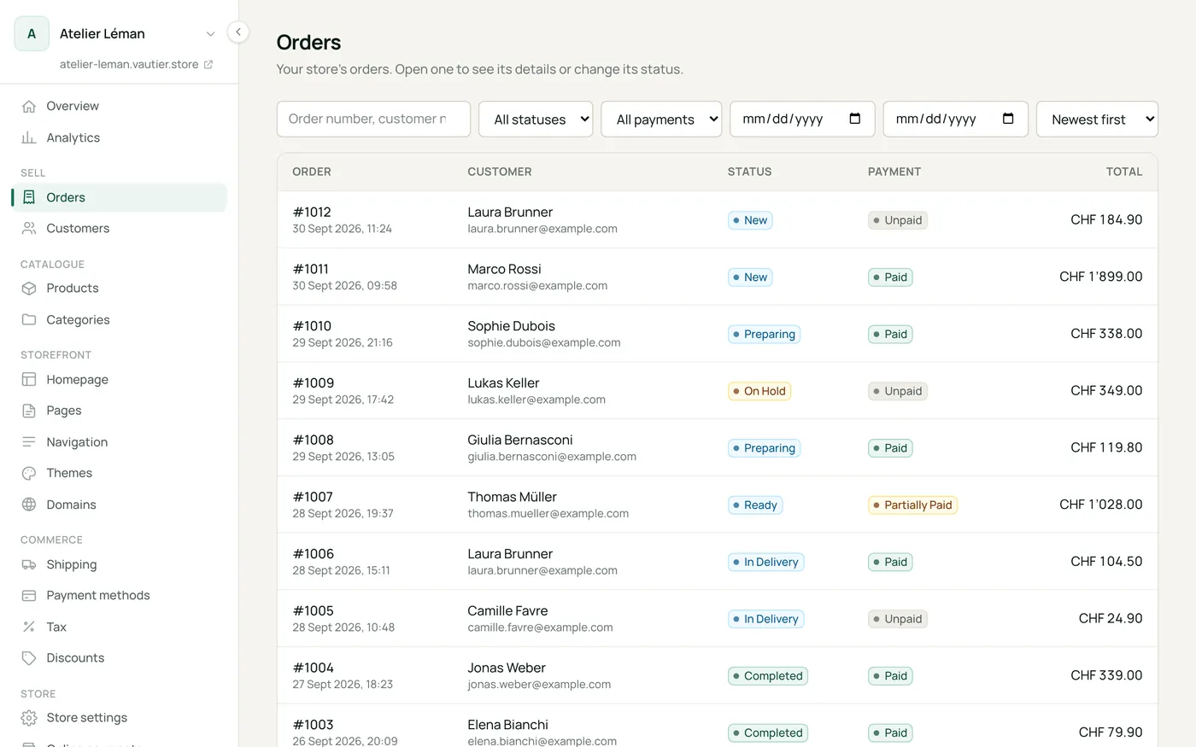Click the Payment methods card icon
The width and height of the screenshot is (1196, 747).
[29, 596]
